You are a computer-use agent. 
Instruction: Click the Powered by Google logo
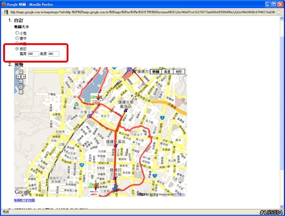[x=23, y=191]
